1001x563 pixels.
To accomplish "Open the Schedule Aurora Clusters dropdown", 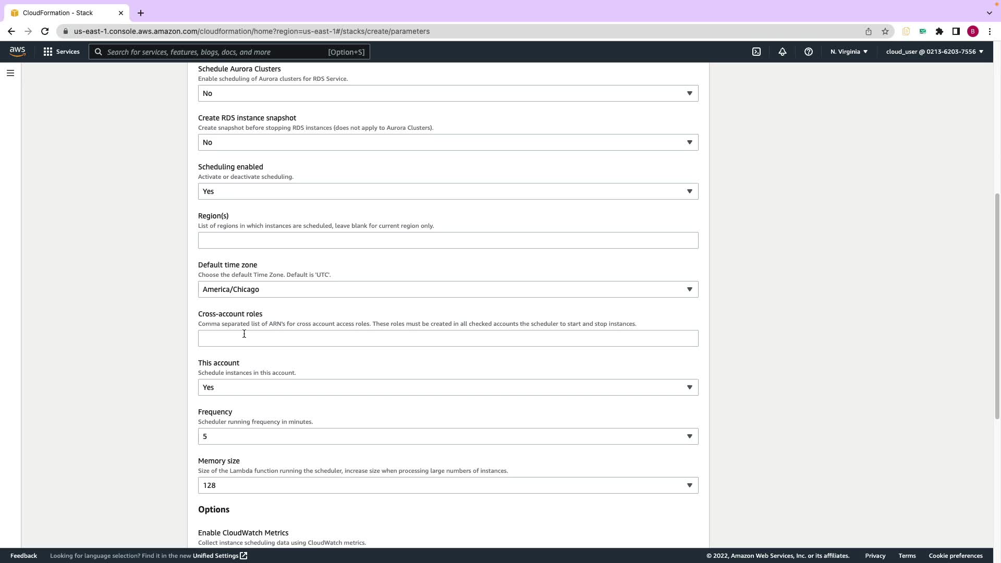I will coord(448,93).
